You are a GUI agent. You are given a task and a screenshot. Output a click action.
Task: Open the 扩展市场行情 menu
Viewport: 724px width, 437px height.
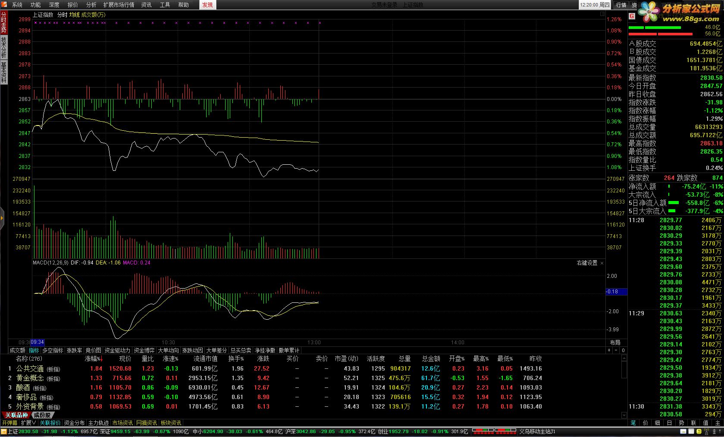click(x=119, y=5)
